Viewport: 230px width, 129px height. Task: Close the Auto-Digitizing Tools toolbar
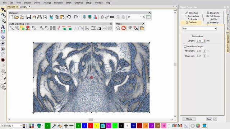(x=111, y=24)
